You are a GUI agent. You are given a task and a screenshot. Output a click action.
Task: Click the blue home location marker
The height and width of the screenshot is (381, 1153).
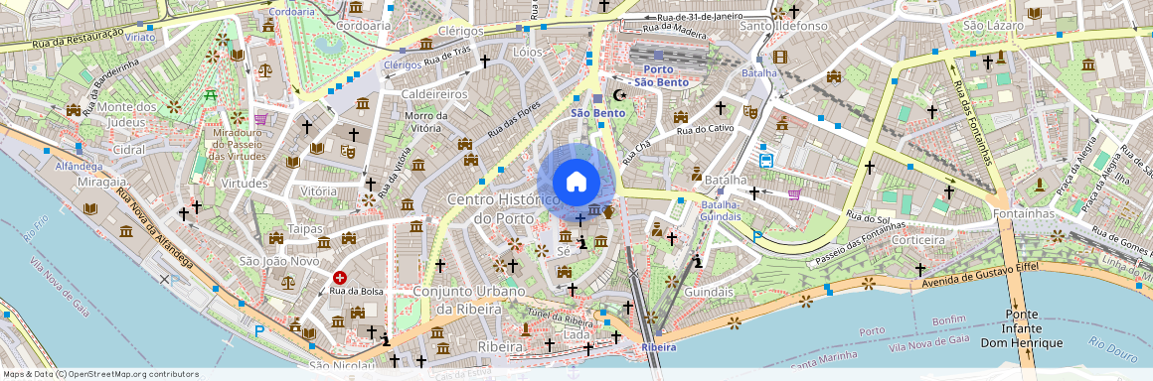[576, 182]
